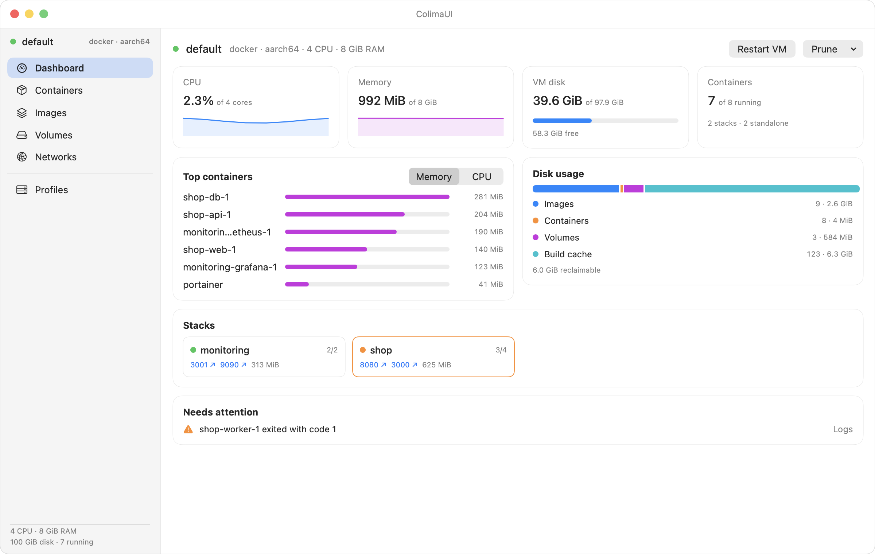Click the Dashboard gauge icon in sidebar
Viewport: 875px width, 554px height.
[22, 68]
